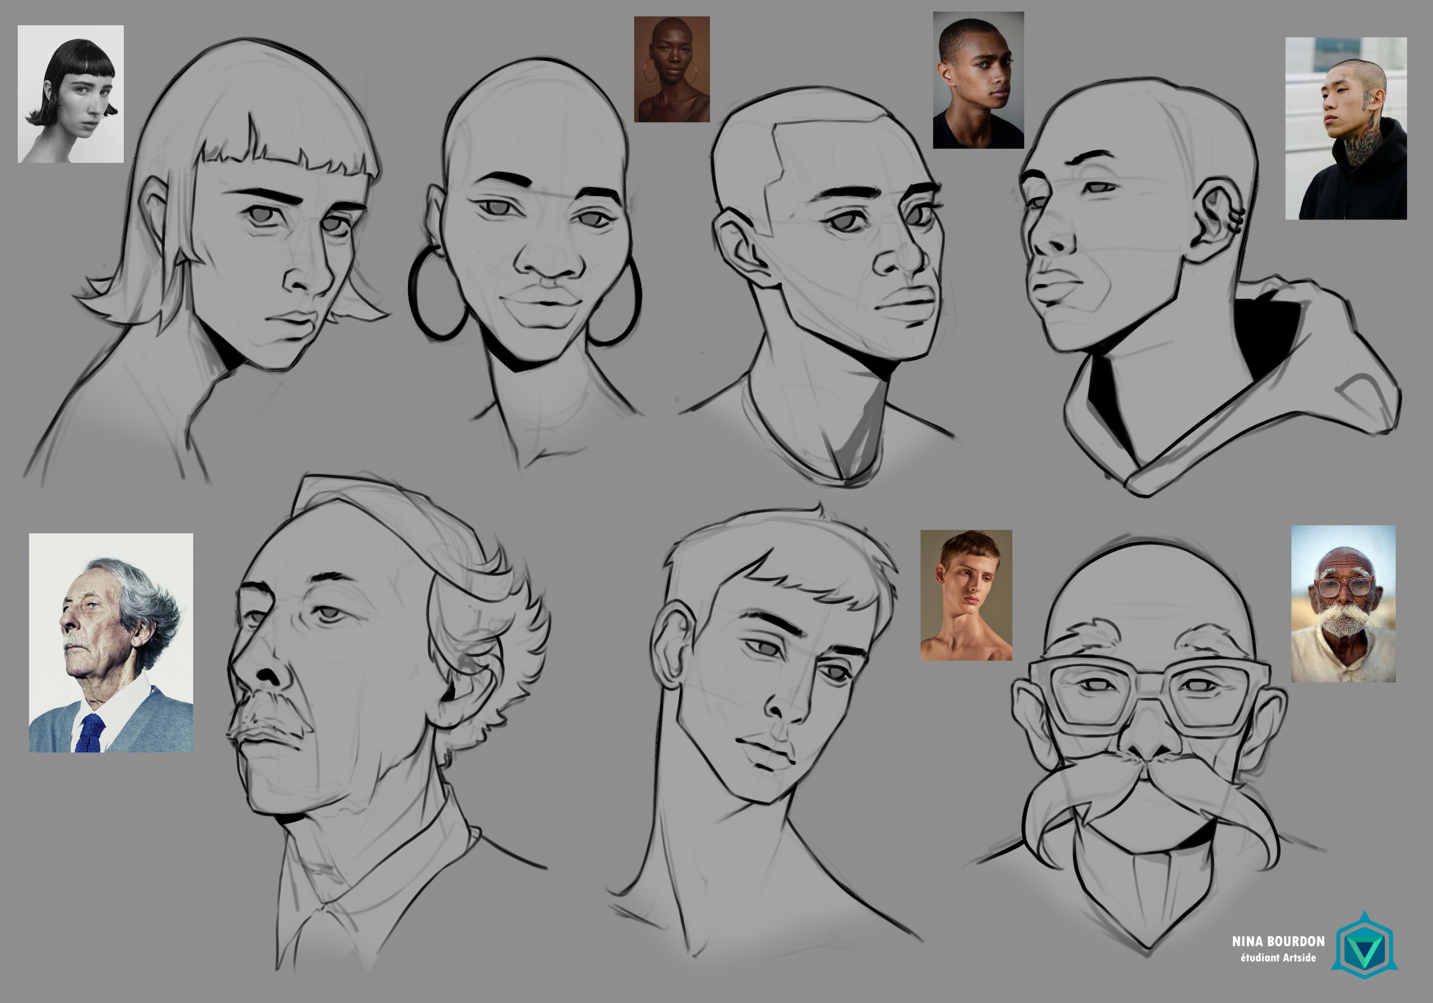This screenshot has height=1003, width=1433.
Task: Select the tattooed man in hoodie photo
Action: pyautogui.click(x=1346, y=128)
